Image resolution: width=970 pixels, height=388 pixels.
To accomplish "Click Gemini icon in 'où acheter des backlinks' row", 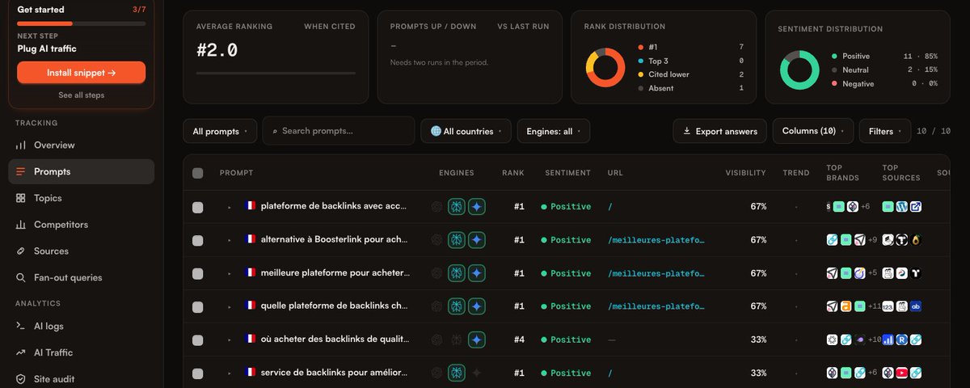I will 477,339.
